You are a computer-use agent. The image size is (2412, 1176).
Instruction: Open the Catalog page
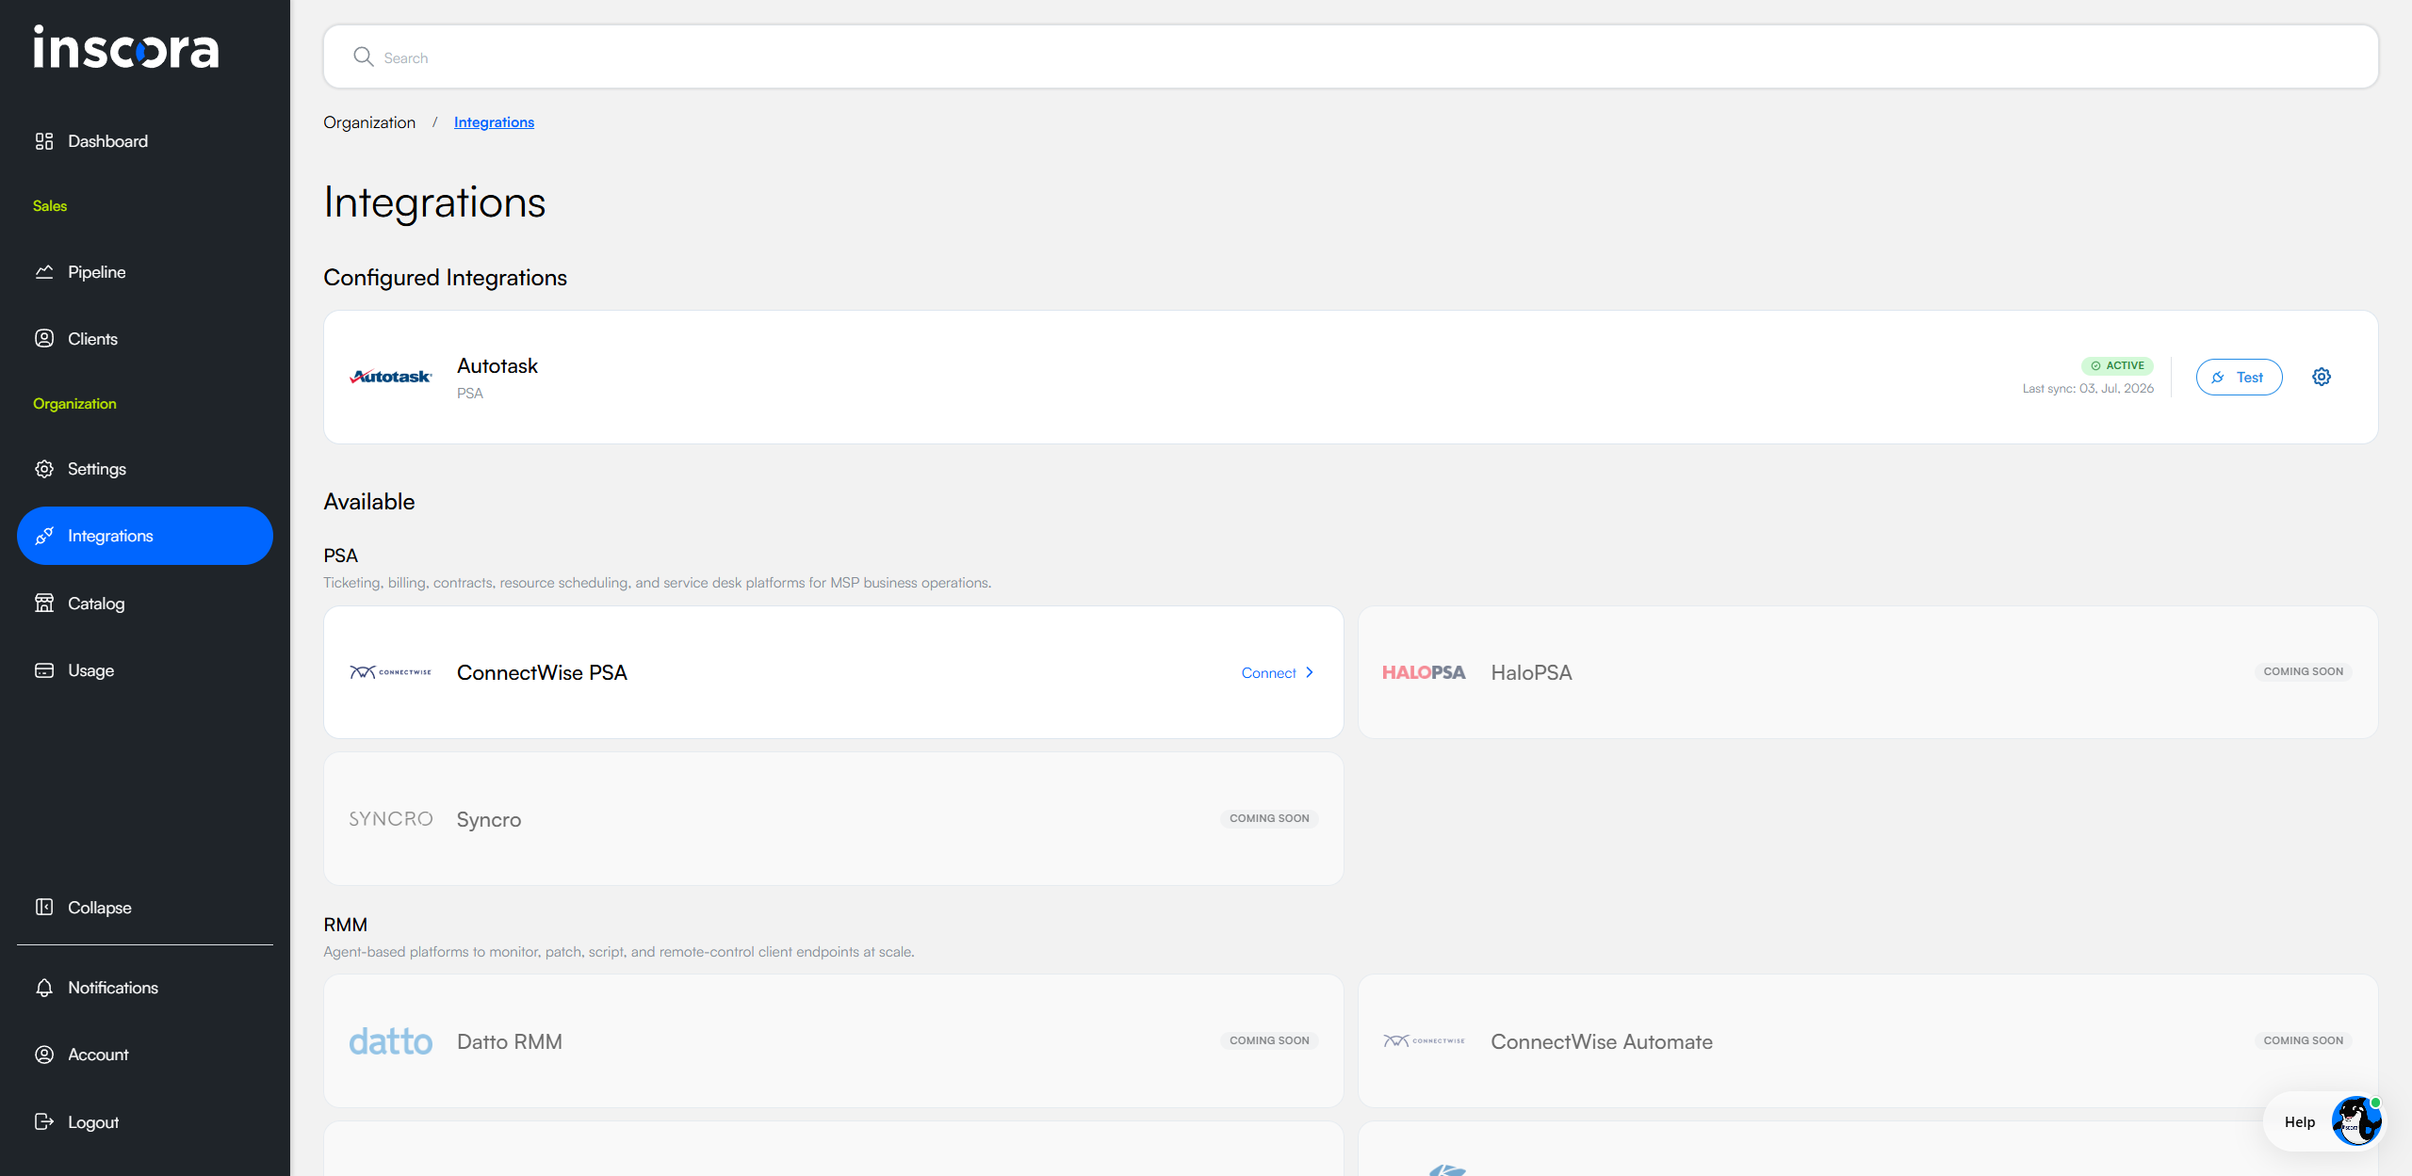coord(144,604)
